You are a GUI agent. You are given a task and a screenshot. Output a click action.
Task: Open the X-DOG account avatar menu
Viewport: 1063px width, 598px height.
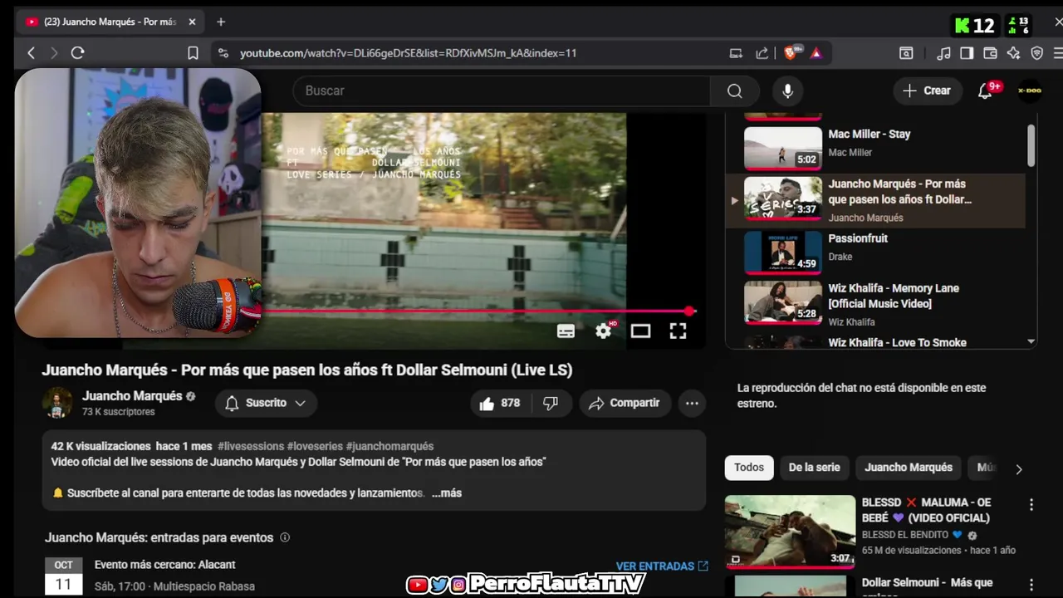tap(1030, 91)
